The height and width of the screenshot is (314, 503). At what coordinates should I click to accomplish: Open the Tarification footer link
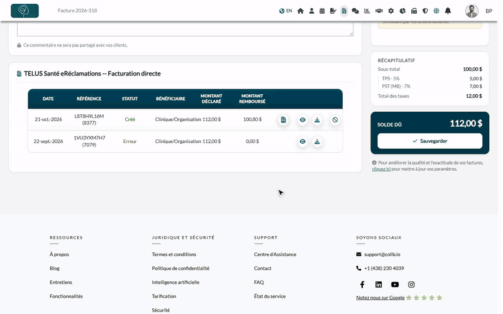164,296
